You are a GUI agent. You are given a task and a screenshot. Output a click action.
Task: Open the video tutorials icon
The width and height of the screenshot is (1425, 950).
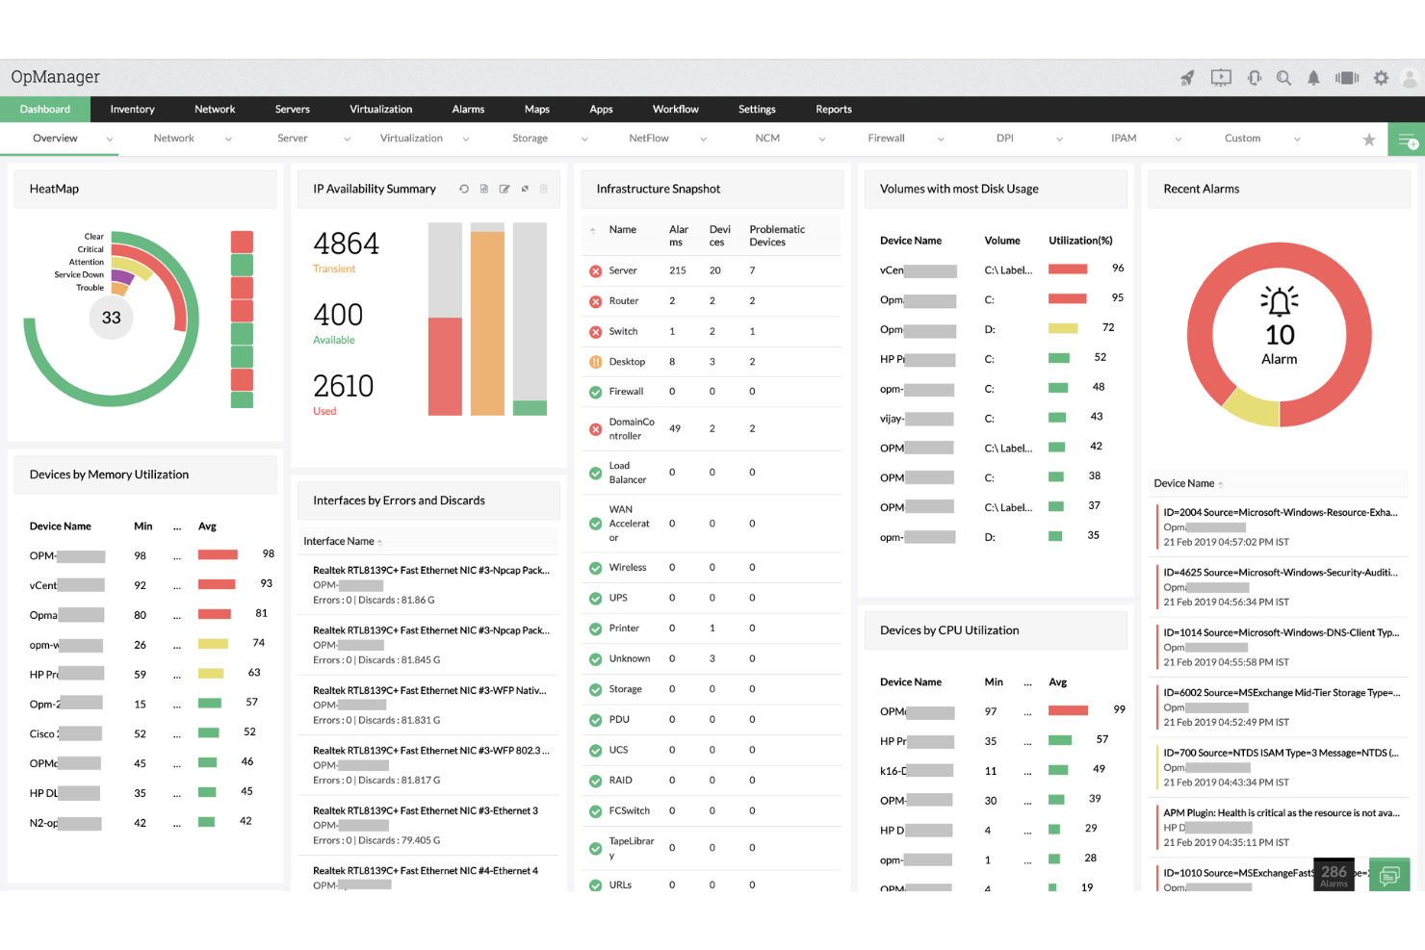(x=1221, y=77)
